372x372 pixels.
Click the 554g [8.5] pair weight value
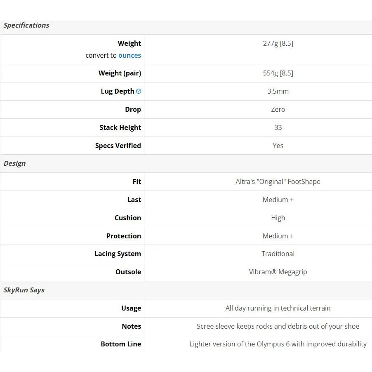click(x=278, y=73)
